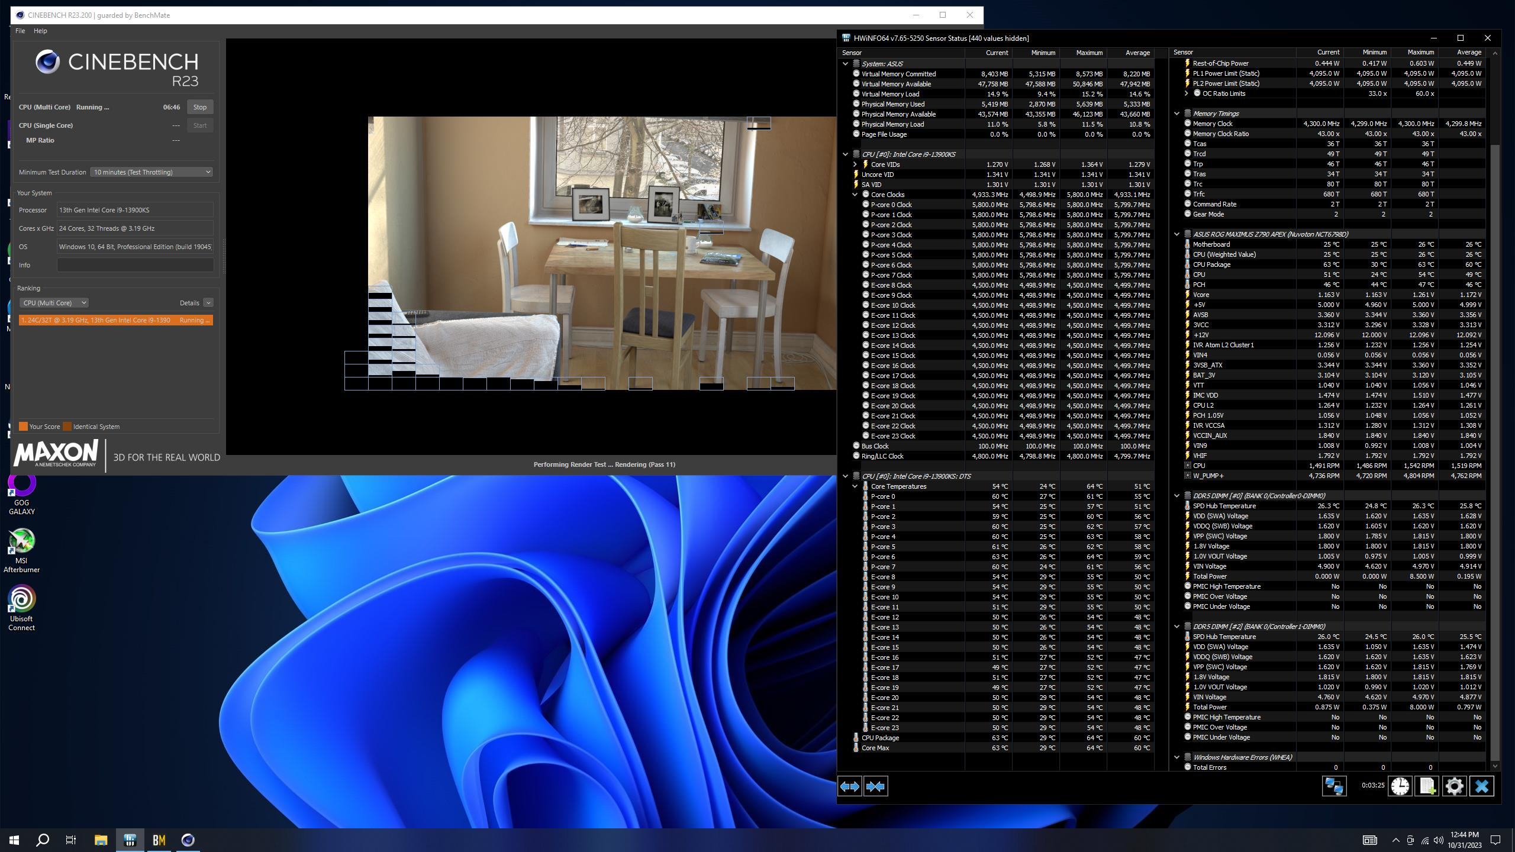Open HWiNFO network remote monitoring icon
Image resolution: width=1515 pixels, height=852 pixels.
click(x=1334, y=786)
